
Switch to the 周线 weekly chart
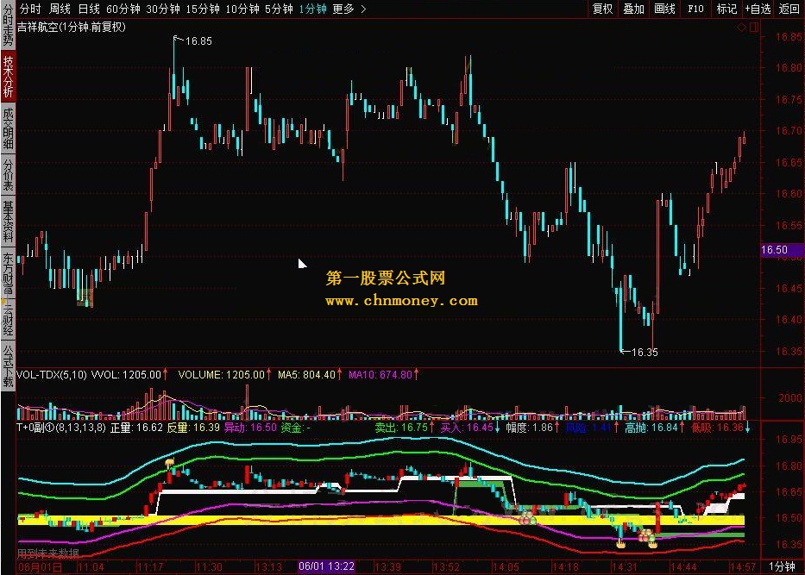click(x=60, y=9)
